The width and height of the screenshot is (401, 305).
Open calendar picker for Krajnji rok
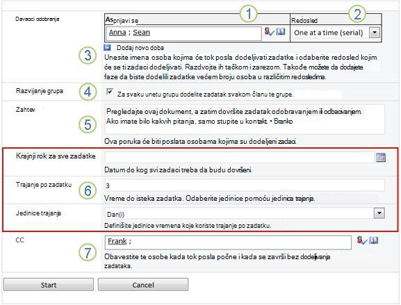pos(381,158)
